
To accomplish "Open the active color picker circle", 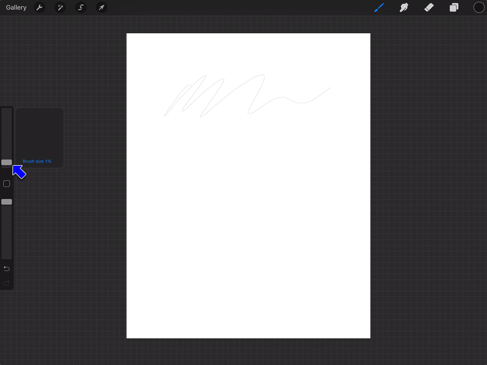I will point(479,7).
